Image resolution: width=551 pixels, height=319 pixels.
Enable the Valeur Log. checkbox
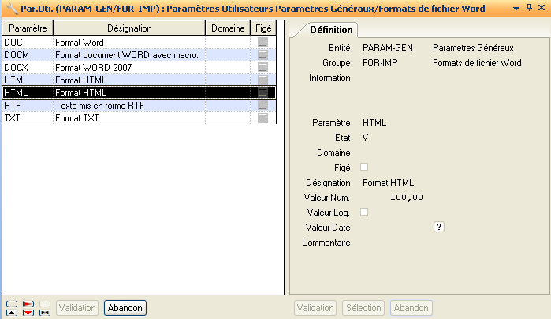[364, 212]
